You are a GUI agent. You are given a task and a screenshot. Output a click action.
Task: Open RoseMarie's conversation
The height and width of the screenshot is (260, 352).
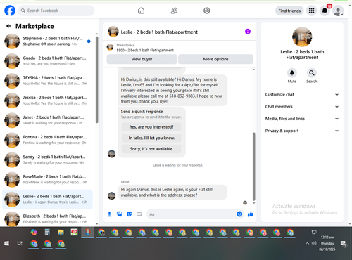tap(47, 179)
